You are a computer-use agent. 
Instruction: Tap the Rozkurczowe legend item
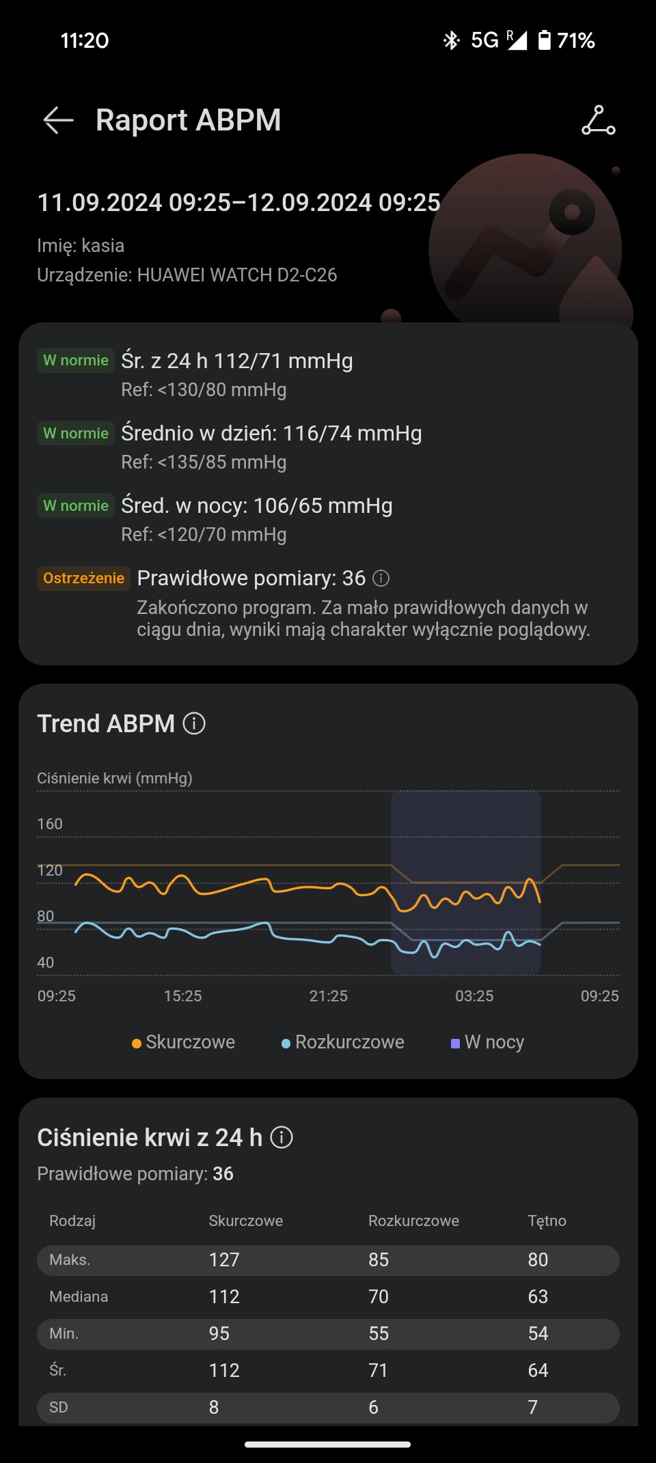pos(343,1042)
